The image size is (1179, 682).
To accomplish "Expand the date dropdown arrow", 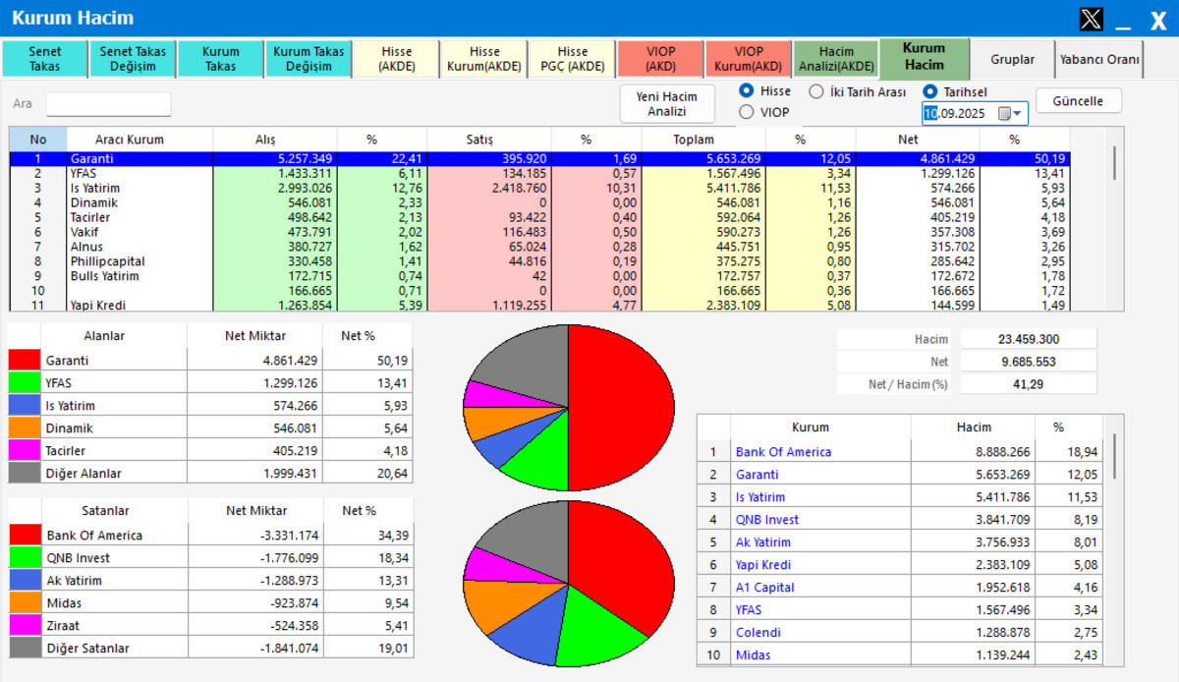I will (x=1018, y=114).
